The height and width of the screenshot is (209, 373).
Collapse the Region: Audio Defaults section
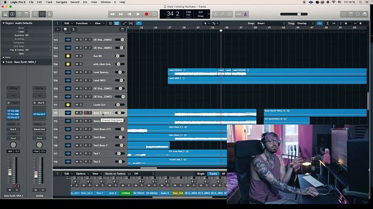pyautogui.click(x=3, y=23)
